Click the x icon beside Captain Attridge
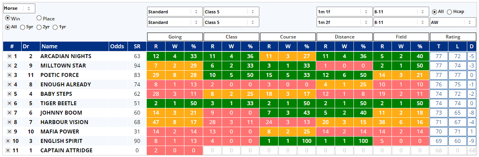The height and width of the screenshot is (157, 479). point(8,150)
